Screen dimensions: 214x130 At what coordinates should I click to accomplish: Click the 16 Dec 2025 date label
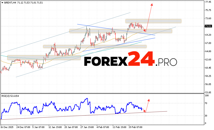[7, 127]
